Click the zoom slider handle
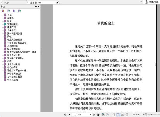The image size is (160, 117). 151,115
